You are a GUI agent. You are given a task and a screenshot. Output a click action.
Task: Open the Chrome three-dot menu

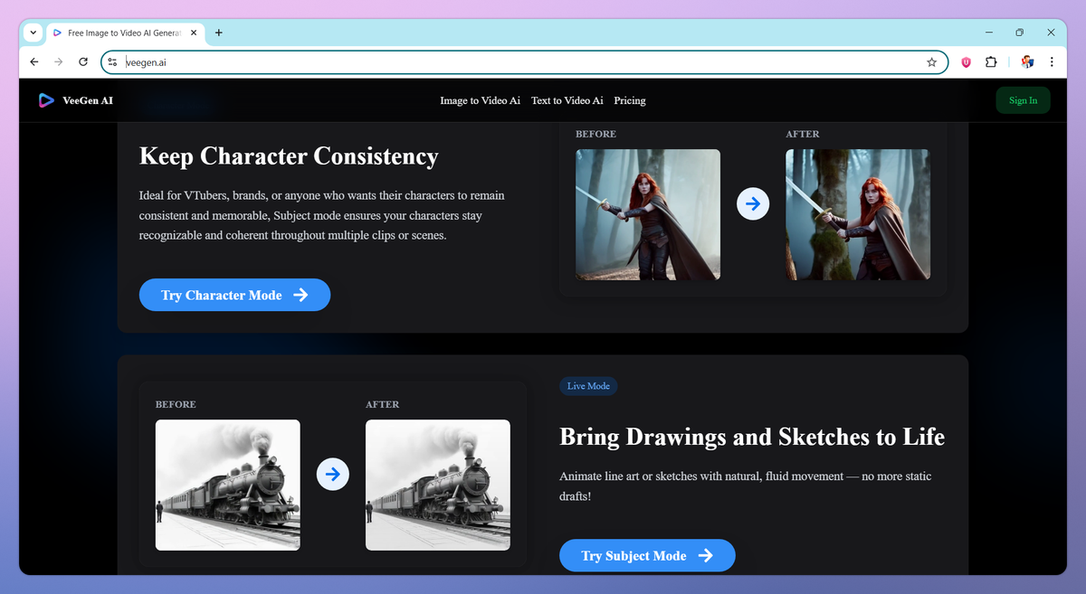pyautogui.click(x=1052, y=62)
